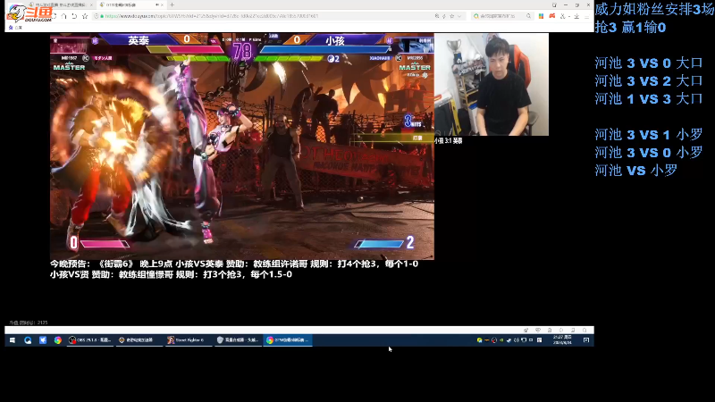Click the Street Fighter 6 game video
Viewport: 715px width, 402px height.
(x=241, y=146)
